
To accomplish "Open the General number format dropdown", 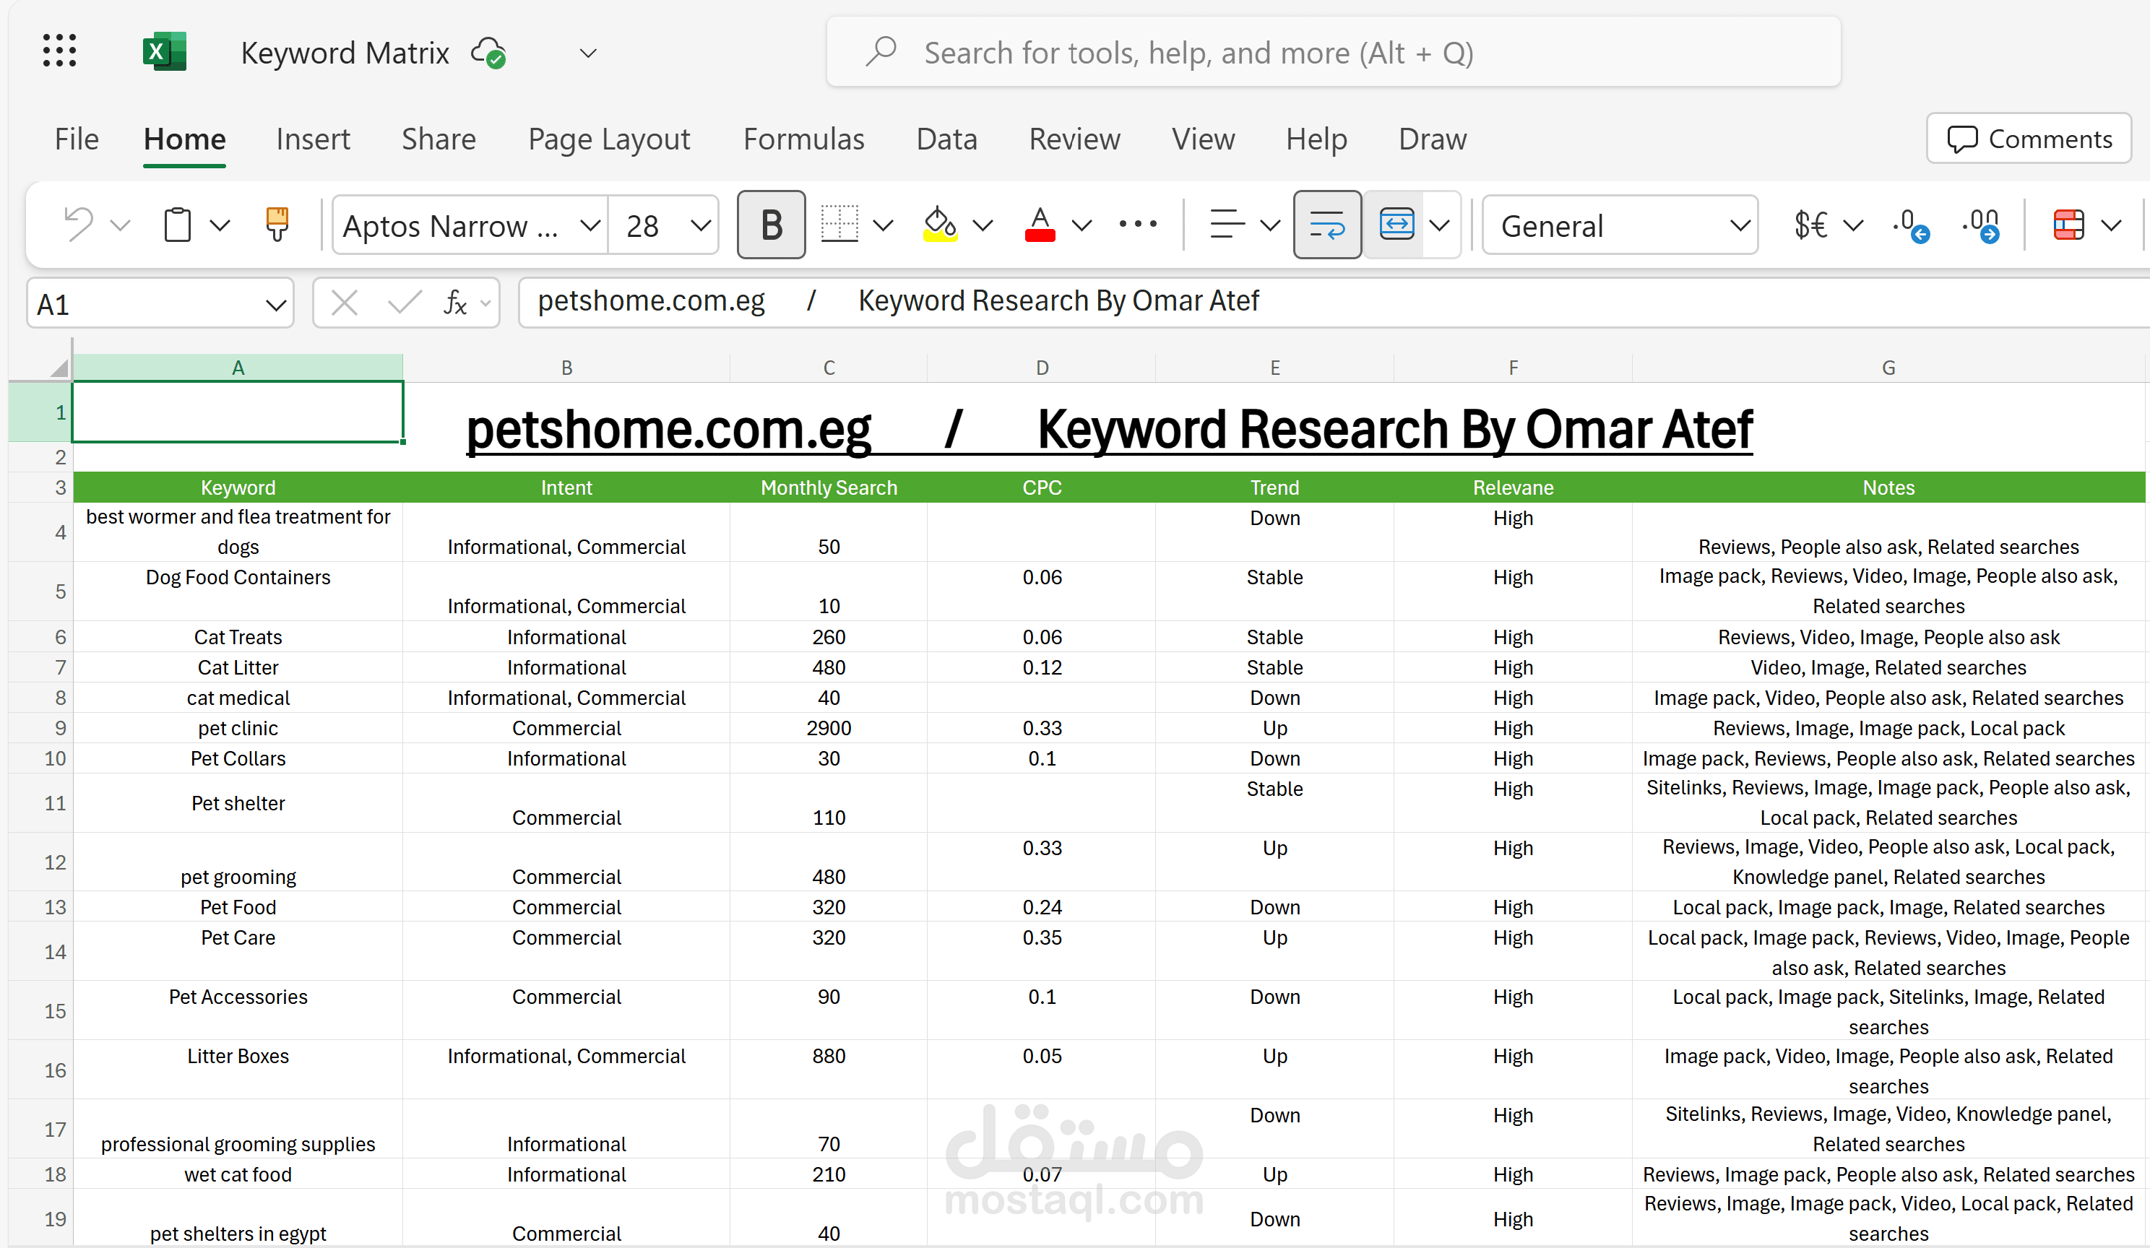I will click(1740, 225).
